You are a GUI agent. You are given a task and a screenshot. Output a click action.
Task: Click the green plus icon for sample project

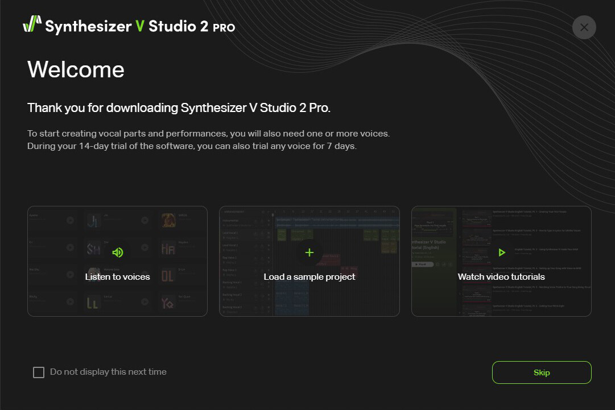tap(309, 252)
